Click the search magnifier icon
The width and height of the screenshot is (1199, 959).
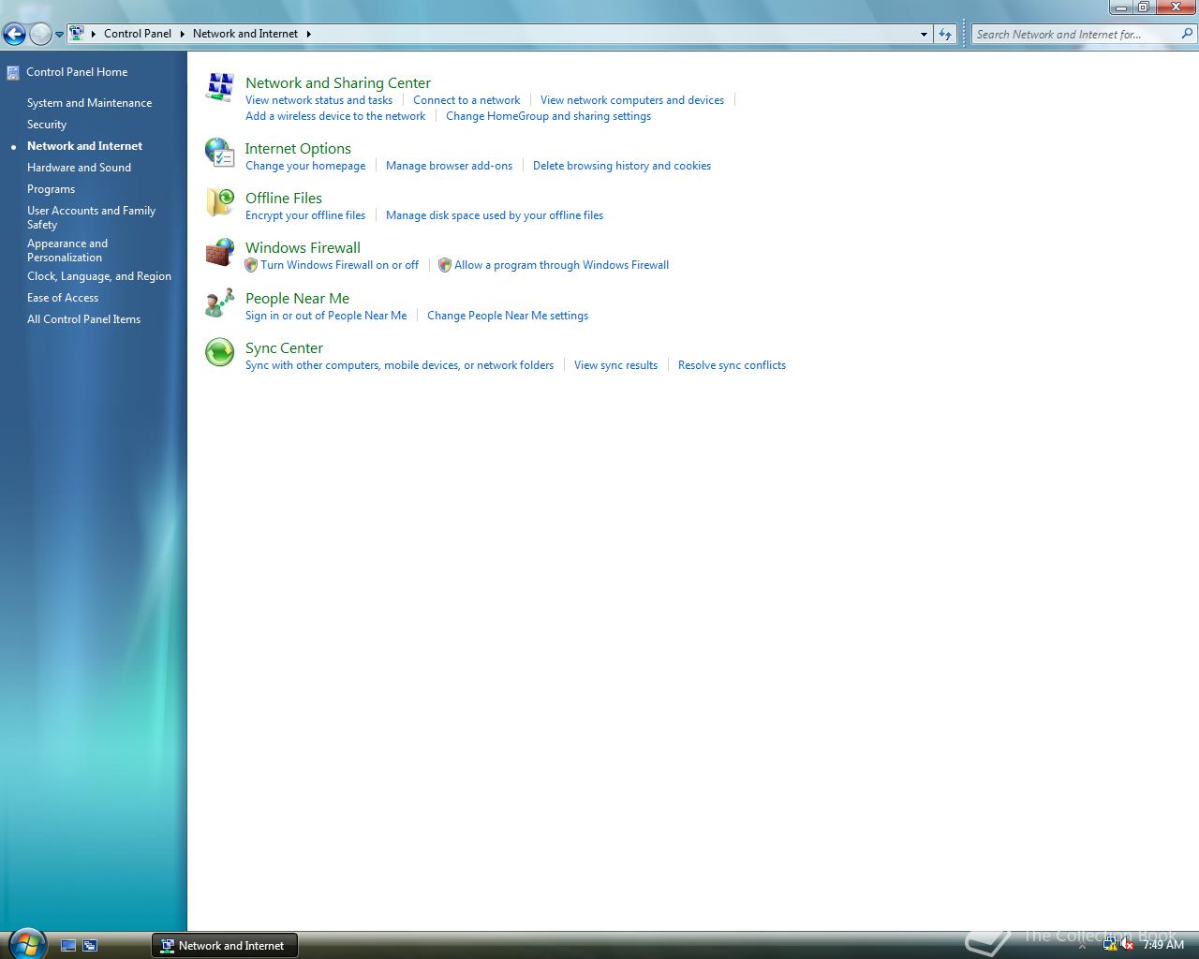coord(1187,34)
